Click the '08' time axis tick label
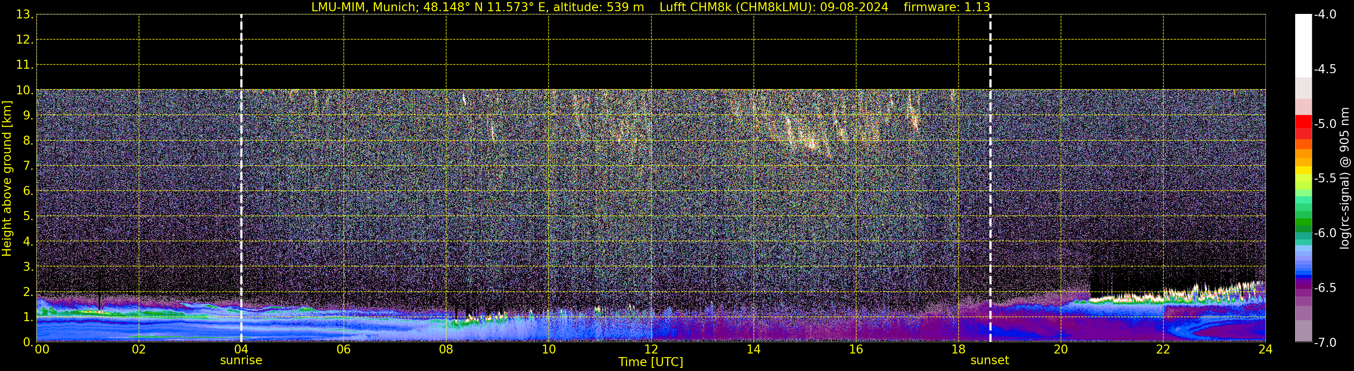The height and width of the screenshot is (371, 1354). click(x=446, y=349)
